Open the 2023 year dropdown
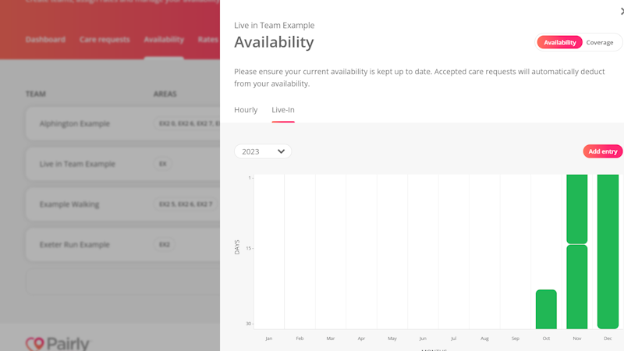Viewport: 624px width, 351px height. coord(263,151)
